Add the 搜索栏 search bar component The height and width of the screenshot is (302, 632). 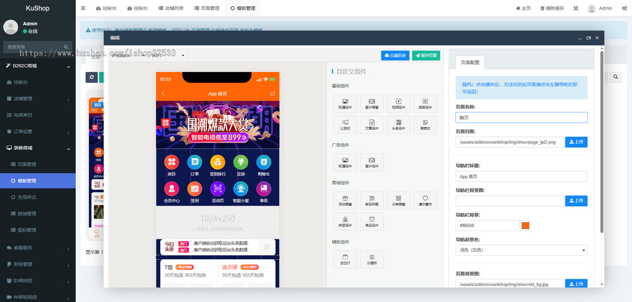425,125
